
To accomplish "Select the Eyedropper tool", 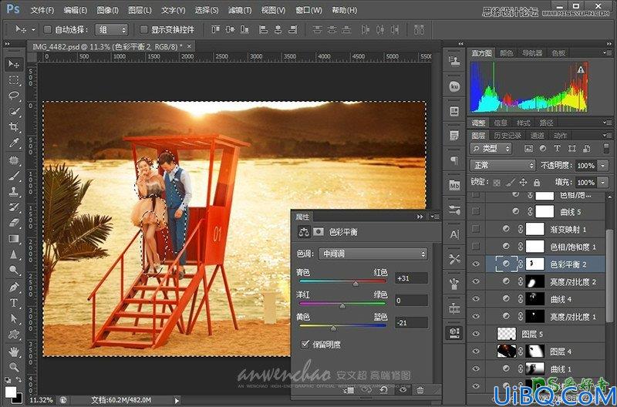I will [x=14, y=143].
